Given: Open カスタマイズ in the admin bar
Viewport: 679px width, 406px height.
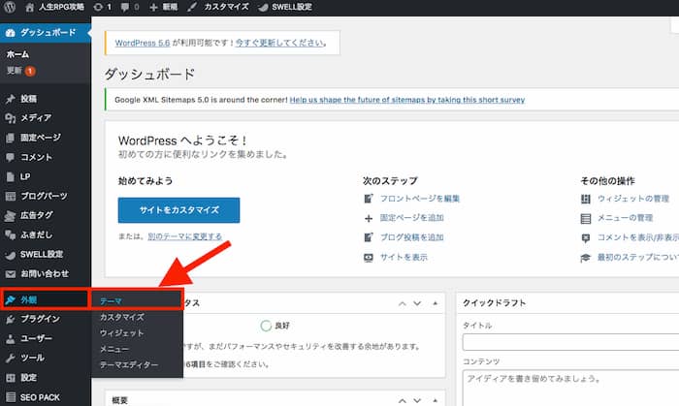Looking at the screenshot, I should coord(218,7).
